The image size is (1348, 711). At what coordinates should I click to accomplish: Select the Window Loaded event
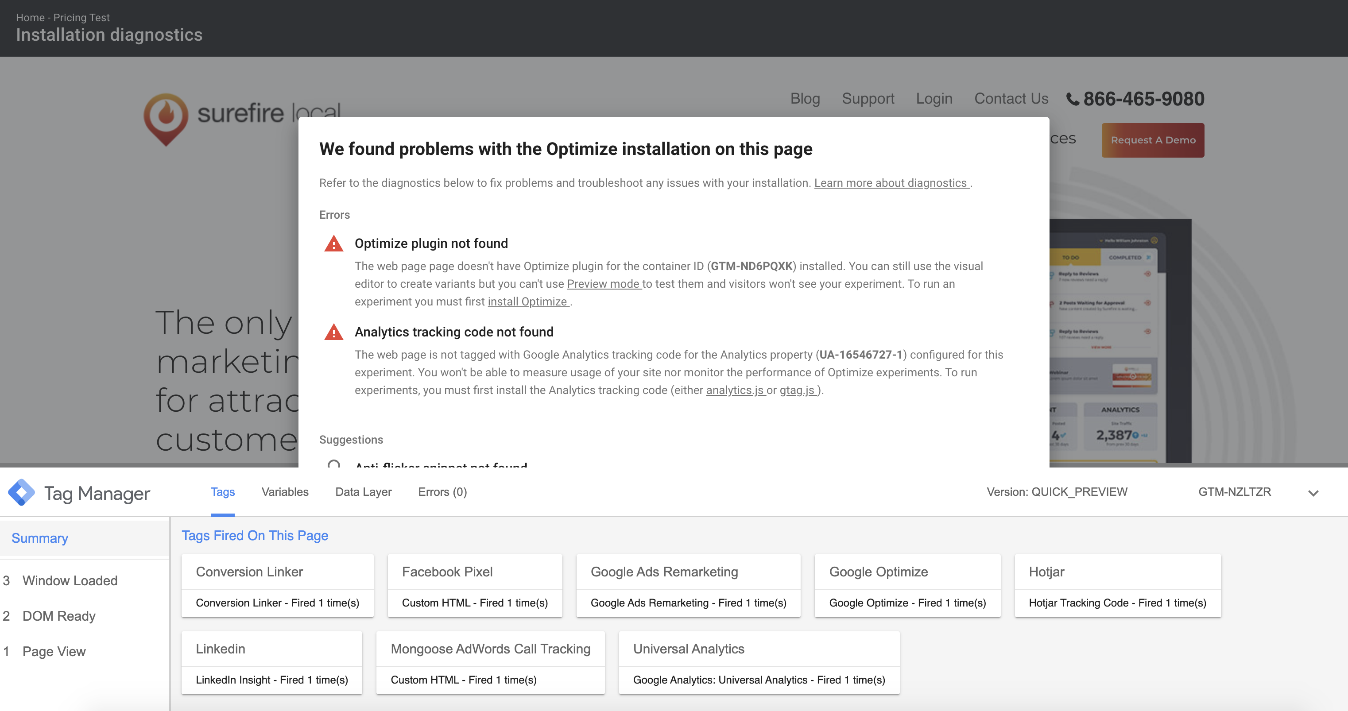coord(70,581)
